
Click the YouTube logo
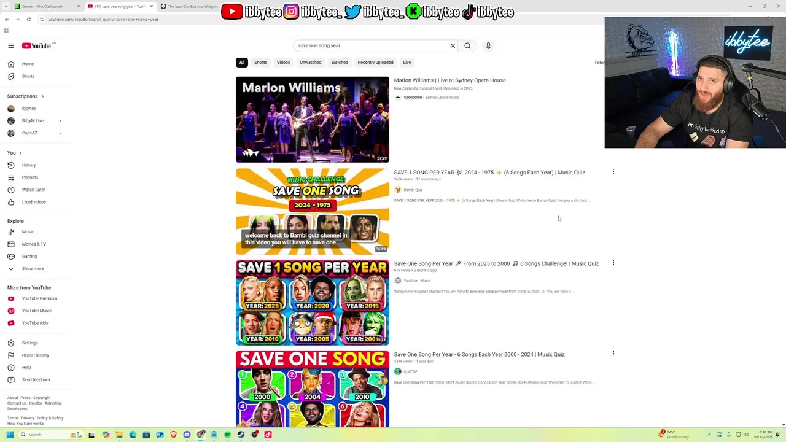pos(37,45)
